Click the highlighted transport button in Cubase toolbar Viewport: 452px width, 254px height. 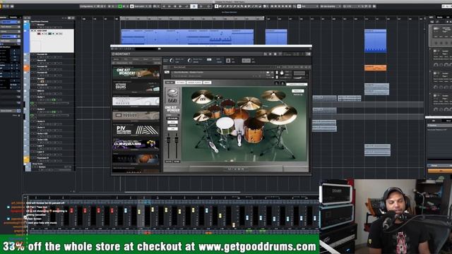194,6
